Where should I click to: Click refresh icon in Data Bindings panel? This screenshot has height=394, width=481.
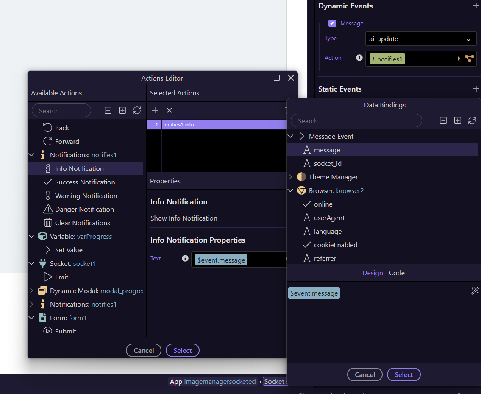(x=472, y=121)
